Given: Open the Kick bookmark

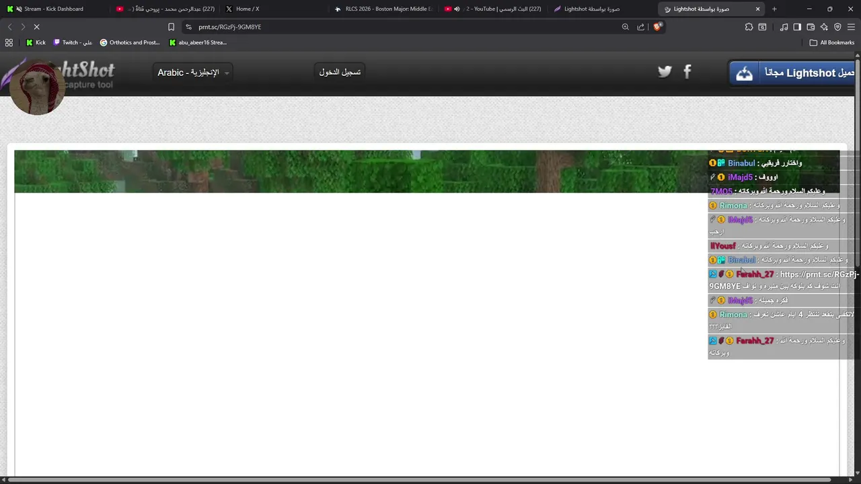Looking at the screenshot, I should pyautogui.click(x=36, y=42).
